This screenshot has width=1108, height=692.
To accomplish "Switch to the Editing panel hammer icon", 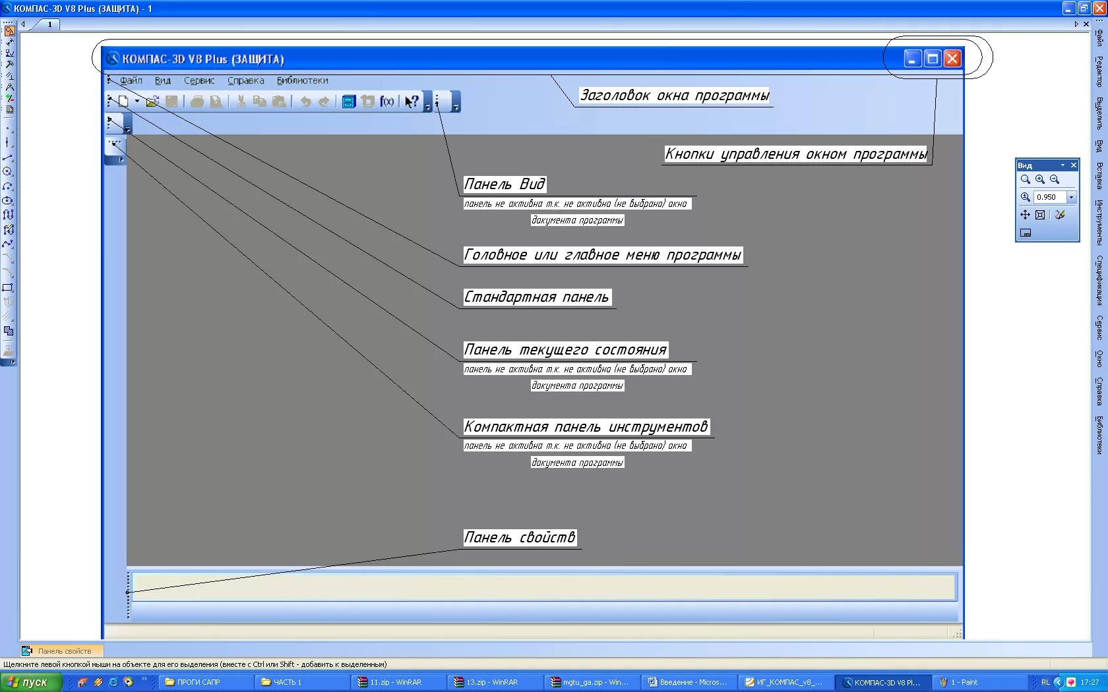I will (x=9, y=65).
